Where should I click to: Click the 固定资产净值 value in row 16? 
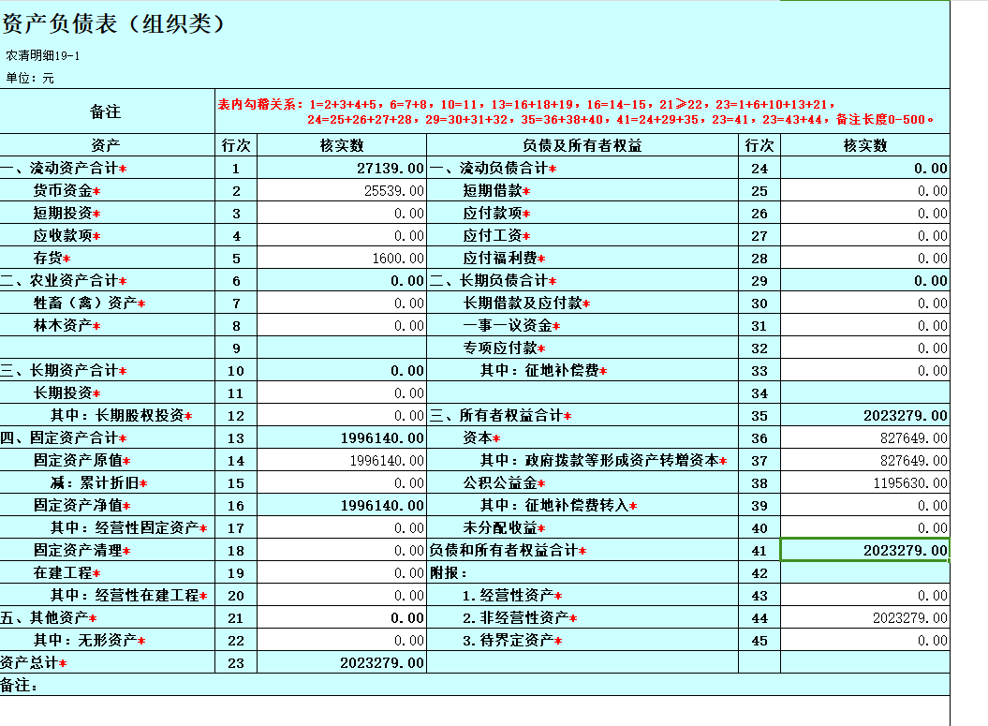[x=342, y=506]
